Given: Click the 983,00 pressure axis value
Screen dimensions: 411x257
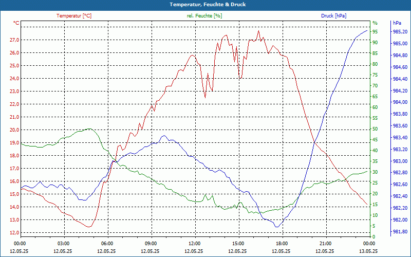Looking at the screenshot, I should click(x=400, y=161).
